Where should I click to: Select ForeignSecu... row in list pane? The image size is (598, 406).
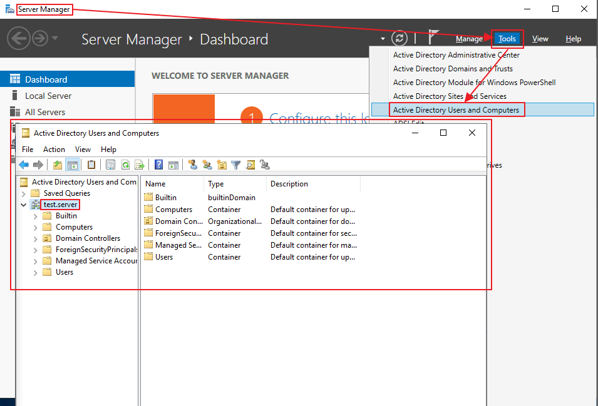coord(250,233)
